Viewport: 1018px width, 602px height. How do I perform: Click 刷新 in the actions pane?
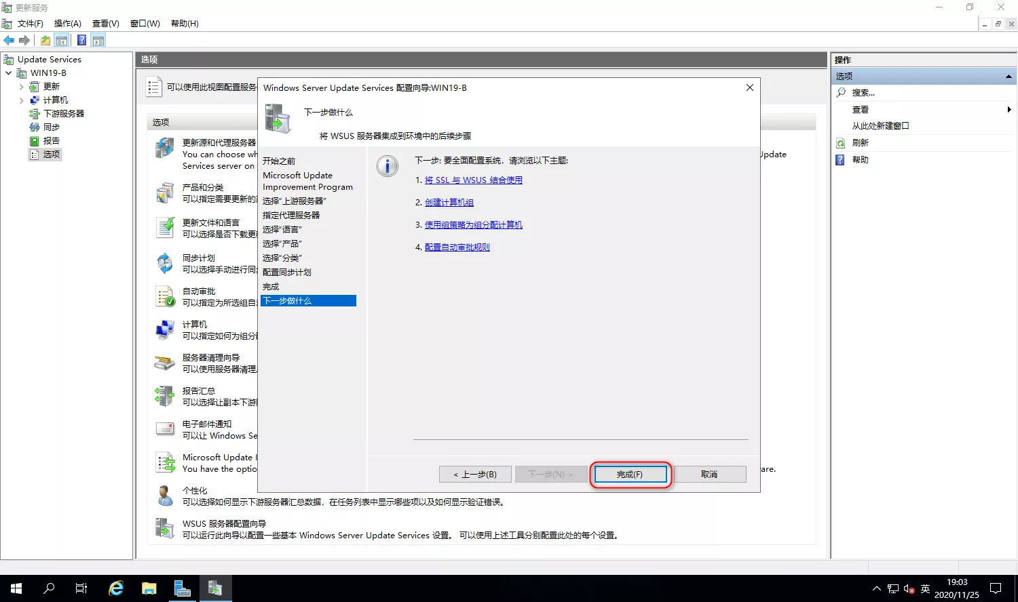pyautogui.click(x=860, y=143)
